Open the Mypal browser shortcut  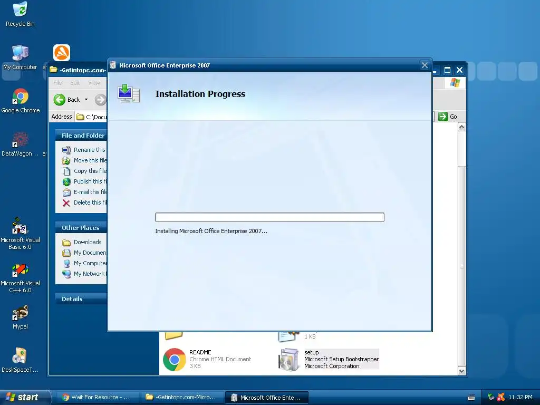[20, 317]
